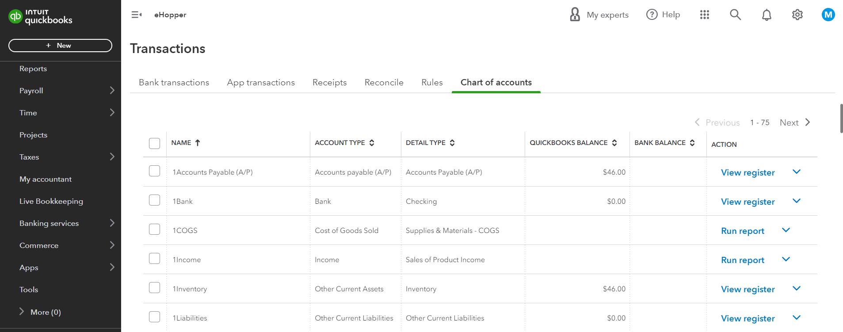843x332 pixels.
Task: Click the disabled Previous page button
Action: click(717, 122)
